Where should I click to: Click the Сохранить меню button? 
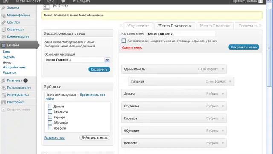pos(244,47)
